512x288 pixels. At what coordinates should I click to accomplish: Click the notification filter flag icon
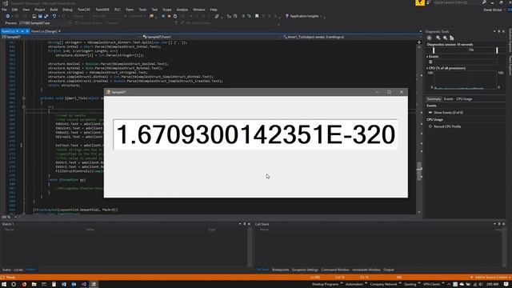[x=420, y=2]
